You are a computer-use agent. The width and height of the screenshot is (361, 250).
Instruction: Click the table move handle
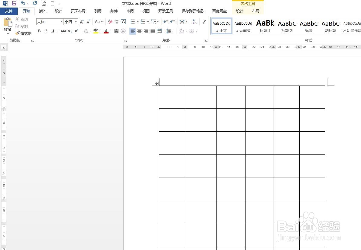157,83
